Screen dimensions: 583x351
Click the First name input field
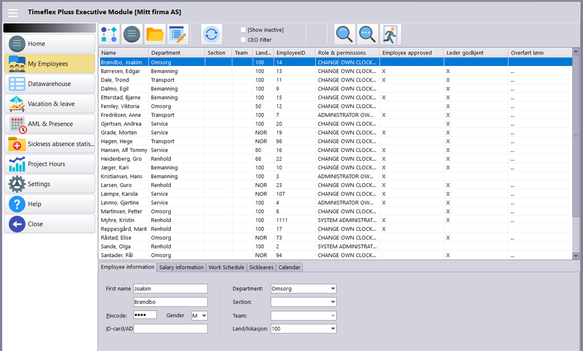[170, 289]
